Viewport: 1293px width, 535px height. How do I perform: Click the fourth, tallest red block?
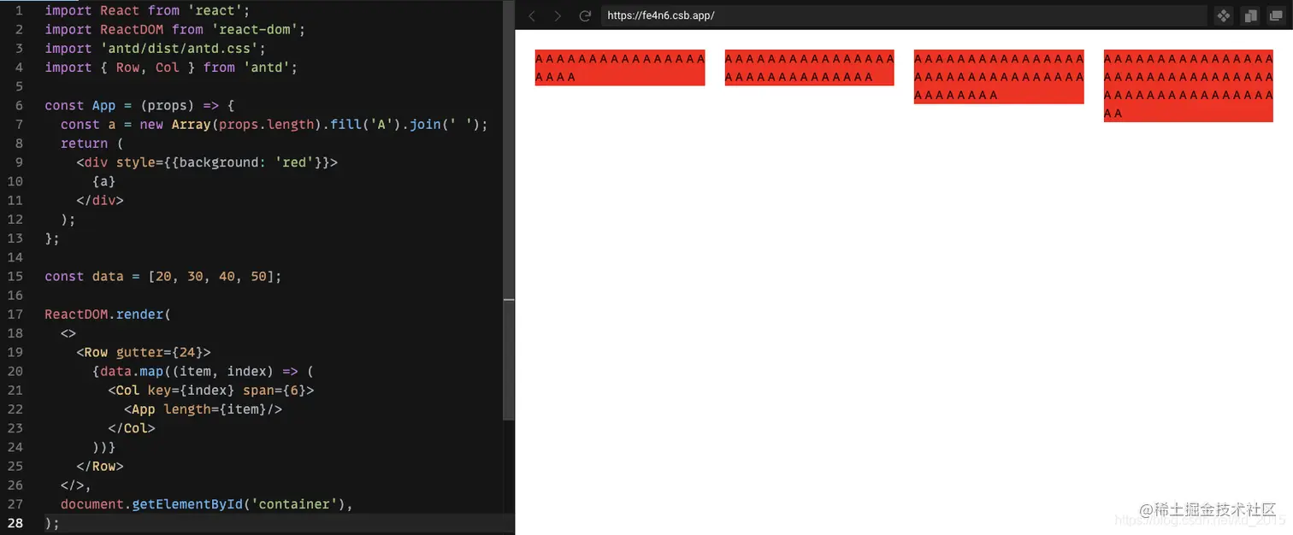coord(1189,85)
